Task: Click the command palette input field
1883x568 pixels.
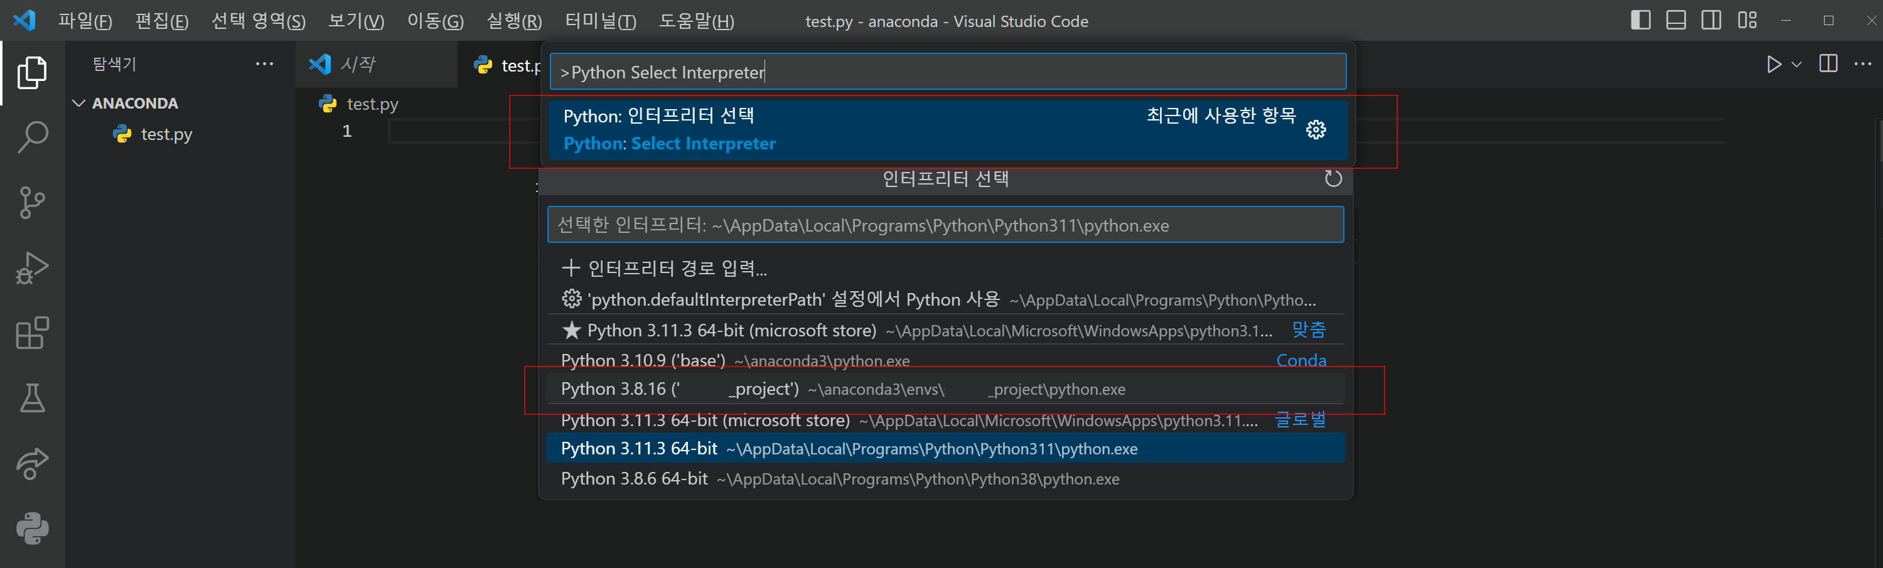Action: tap(947, 72)
